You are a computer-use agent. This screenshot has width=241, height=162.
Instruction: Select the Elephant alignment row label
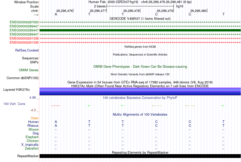[x=32, y=137]
